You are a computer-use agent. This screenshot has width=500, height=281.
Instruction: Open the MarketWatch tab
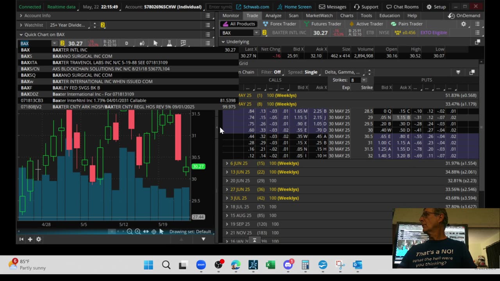pyautogui.click(x=319, y=16)
